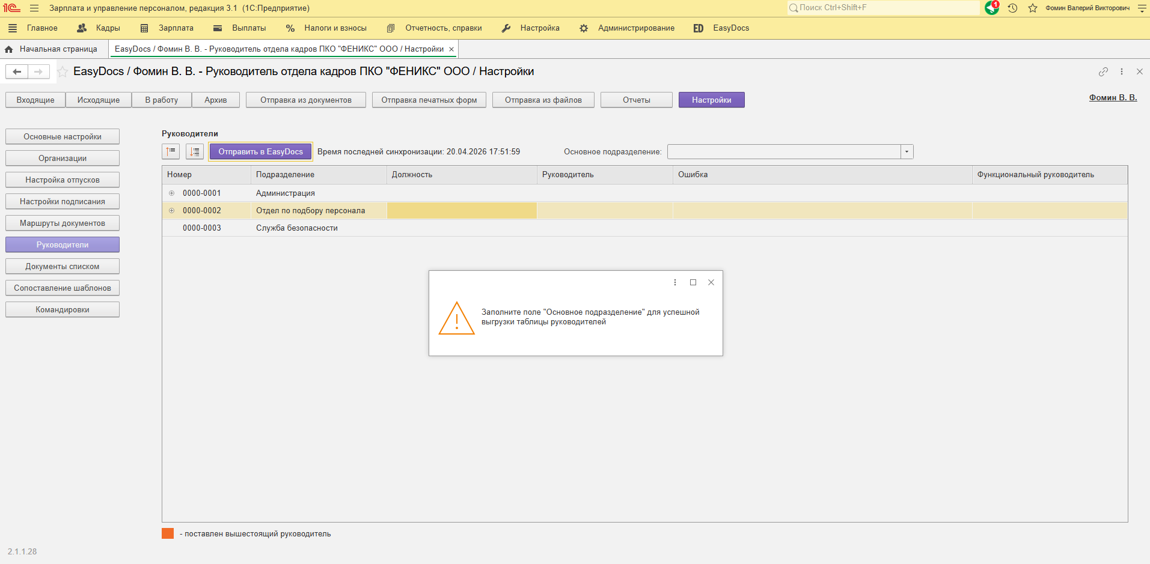Open the Настройка section
Viewport: 1150px width, 564px height.
tap(540, 28)
